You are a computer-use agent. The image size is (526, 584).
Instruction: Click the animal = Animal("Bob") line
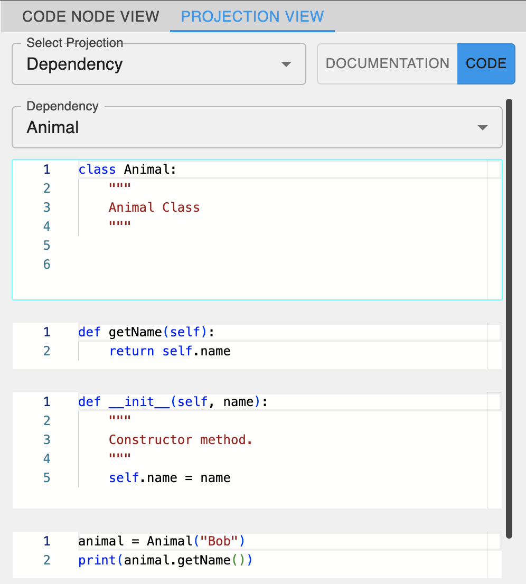pos(162,541)
